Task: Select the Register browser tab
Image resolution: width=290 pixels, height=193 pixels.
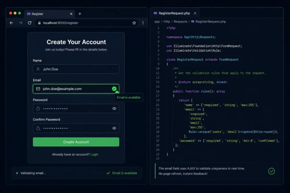Action: 49,14
